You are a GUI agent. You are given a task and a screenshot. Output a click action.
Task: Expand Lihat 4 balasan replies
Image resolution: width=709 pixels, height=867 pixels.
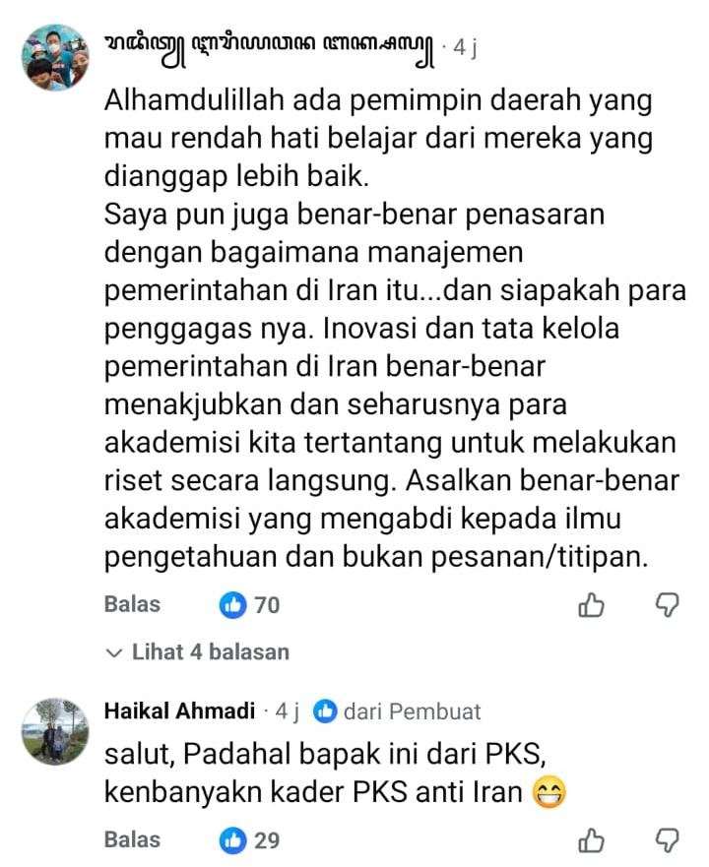(197, 652)
